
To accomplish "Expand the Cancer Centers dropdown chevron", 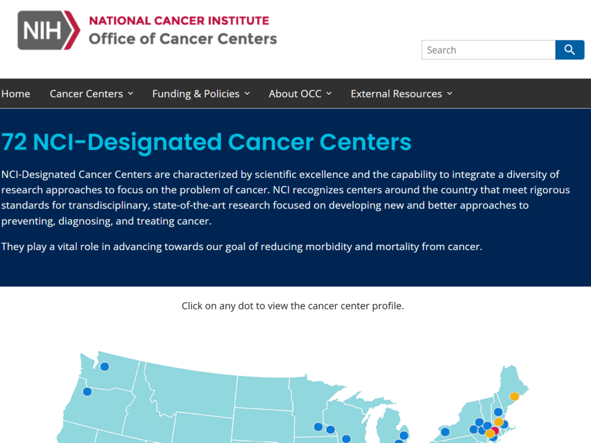I will tap(130, 94).
